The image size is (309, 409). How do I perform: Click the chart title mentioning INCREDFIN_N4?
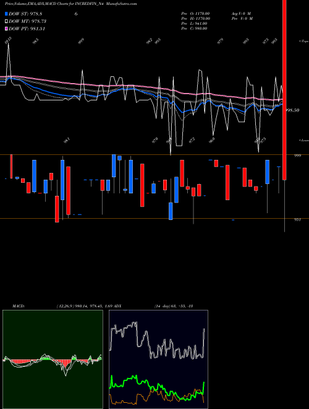coord(70,4)
